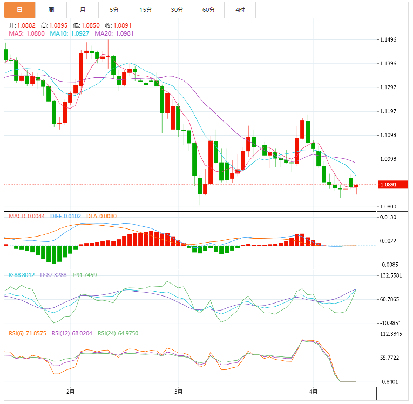Open the 5分 timeframe tab

point(114,10)
